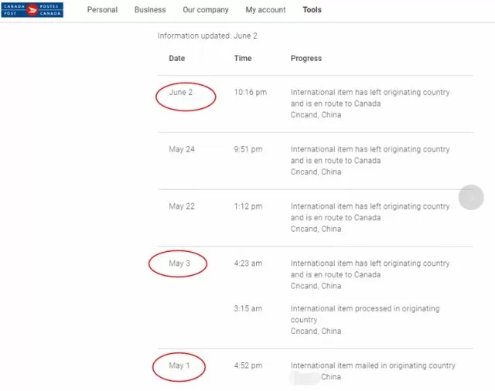Click 'International item mailed in originating country'

tap(373, 365)
